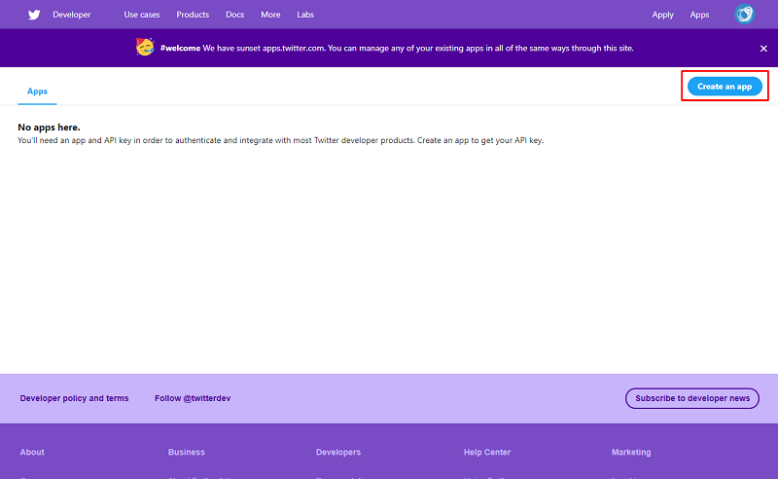Click the Create an app button
The height and width of the screenshot is (479, 778).
point(725,87)
